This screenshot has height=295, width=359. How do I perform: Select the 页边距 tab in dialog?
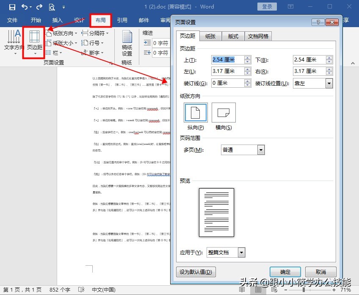[188, 36]
